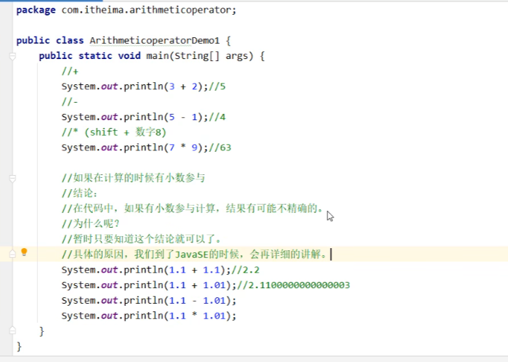The height and width of the screenshot is (362, 508).
Task: Click 'public static void main' declaration
Action: click(x=152, y=56)
